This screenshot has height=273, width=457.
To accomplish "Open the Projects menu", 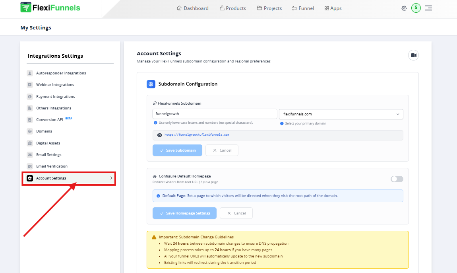I will click(269, 8).
